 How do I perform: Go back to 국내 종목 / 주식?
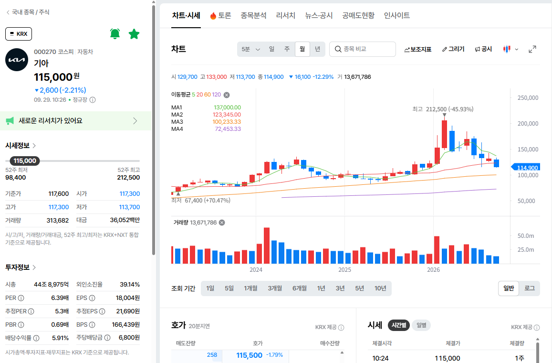pyautogui.click(x=28, y=12)
